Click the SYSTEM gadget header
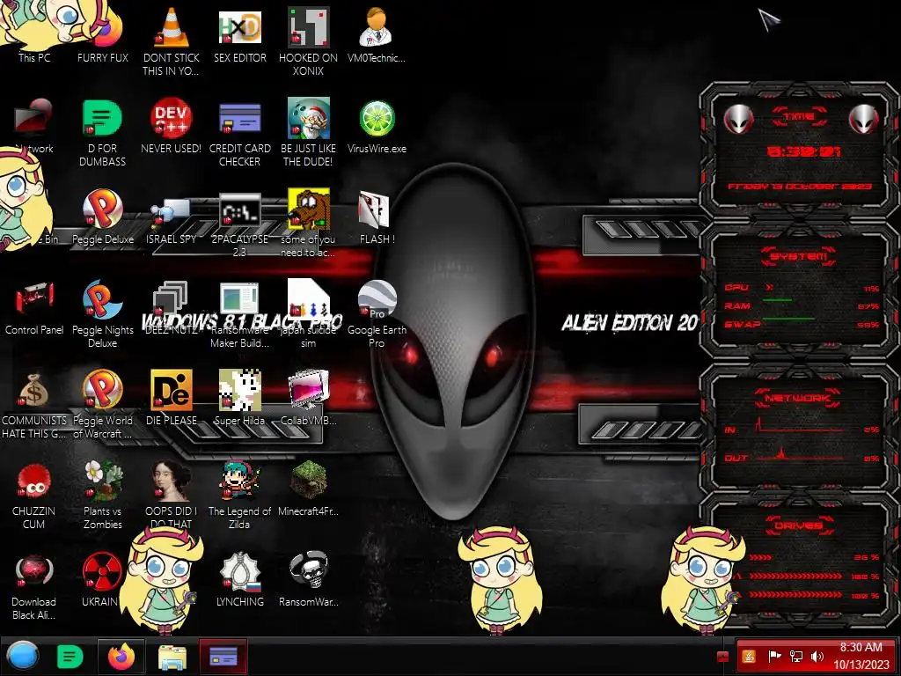The width and height of the screenshot is (901, 676). [x=799, y=256]
